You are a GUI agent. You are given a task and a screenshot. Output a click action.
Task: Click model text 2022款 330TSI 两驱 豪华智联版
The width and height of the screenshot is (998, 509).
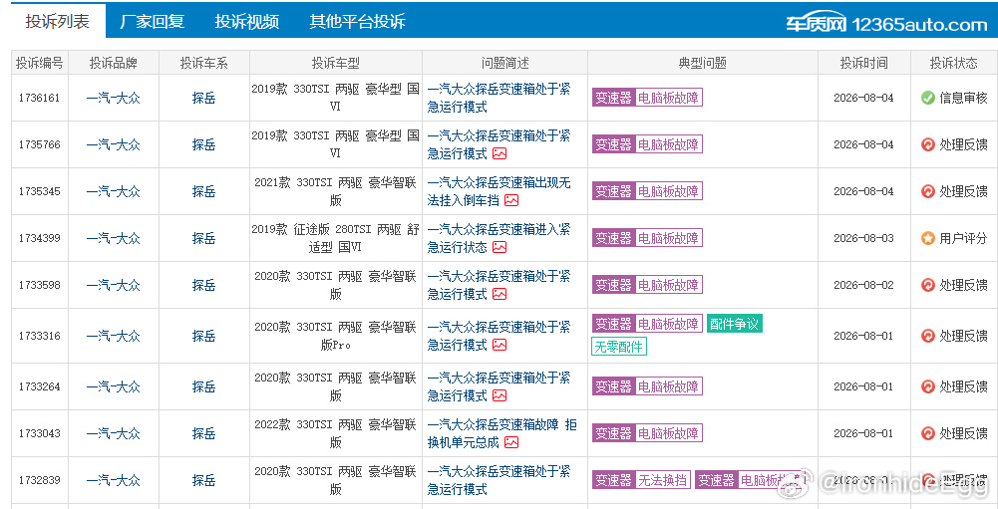335,433
